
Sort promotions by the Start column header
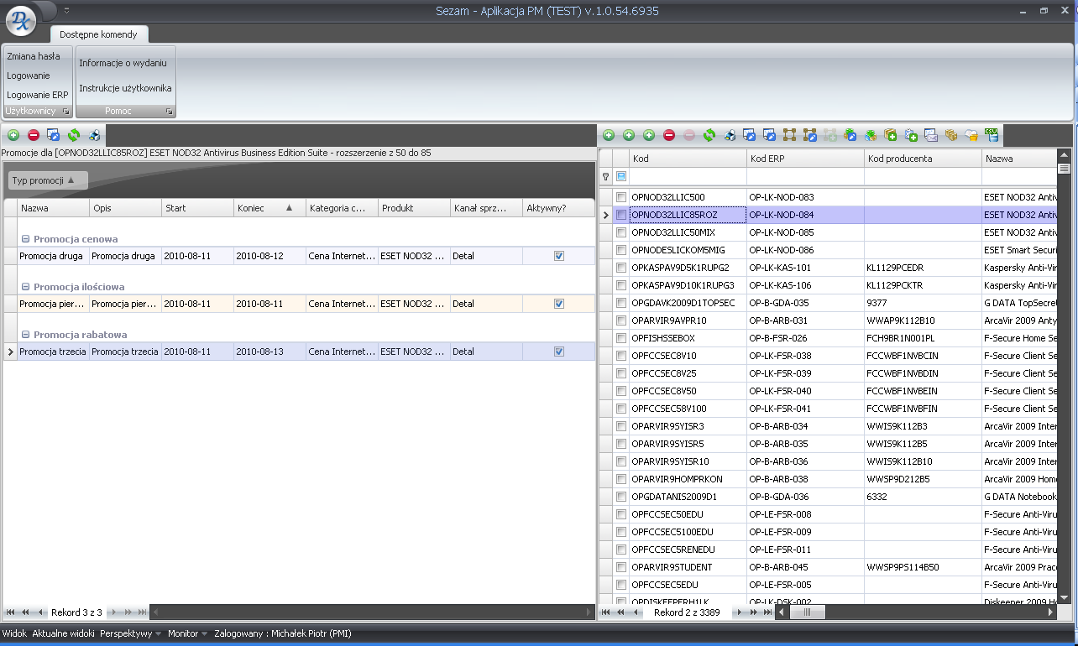(x=197, y=208)
